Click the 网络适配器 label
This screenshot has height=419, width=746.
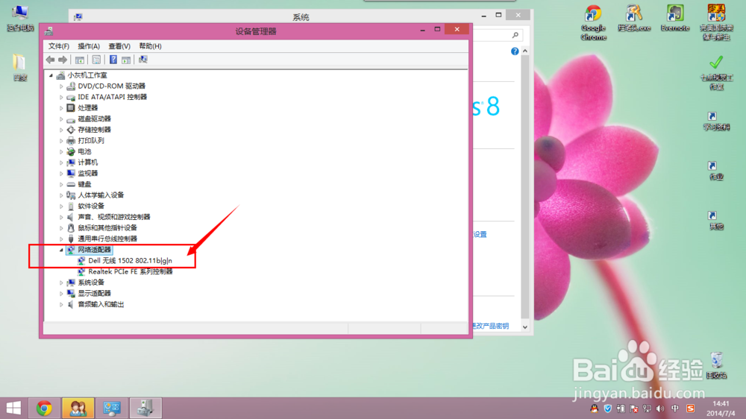[94, 250]
